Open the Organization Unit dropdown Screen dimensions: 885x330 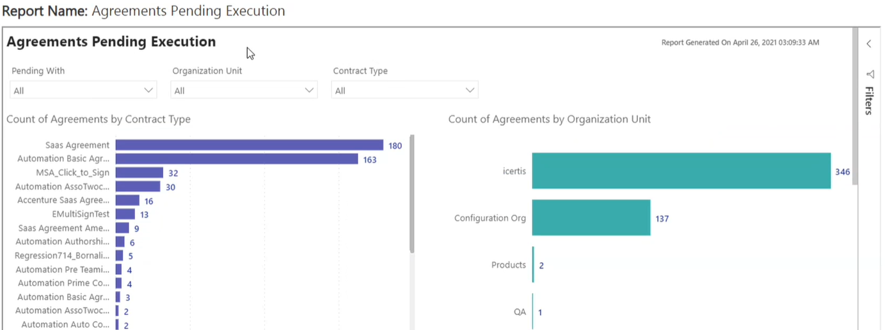pyautogui.click(x=244, y=90)
